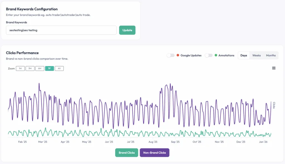Select the 1M zoom preset
This screenshot has height=164, width=285.
20,68
